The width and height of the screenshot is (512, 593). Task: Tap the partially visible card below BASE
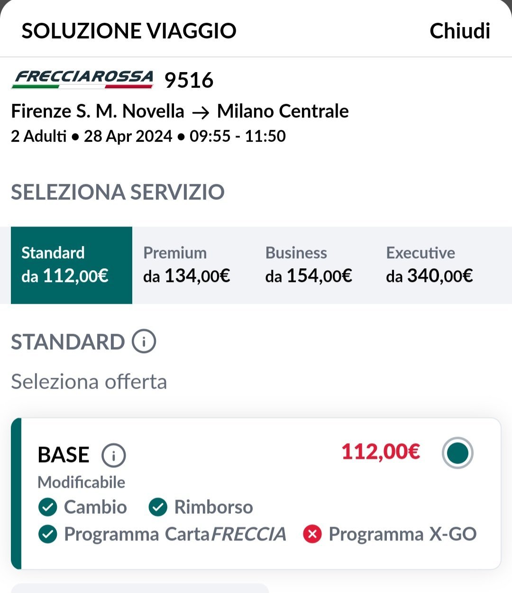pos(140,588)
